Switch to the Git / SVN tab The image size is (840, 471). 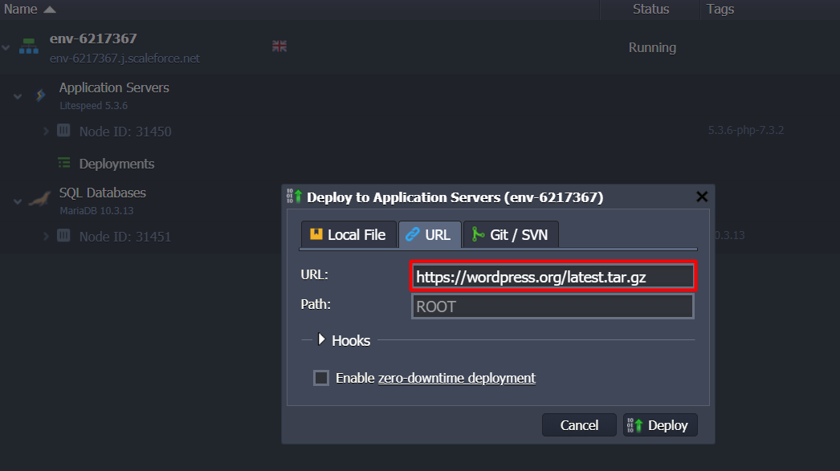[x=511, y=234]
